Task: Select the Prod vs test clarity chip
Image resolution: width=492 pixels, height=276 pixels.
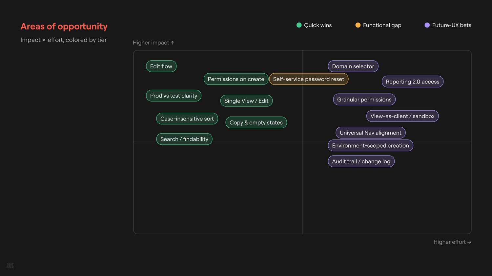Action: click(x=174, y=96)
